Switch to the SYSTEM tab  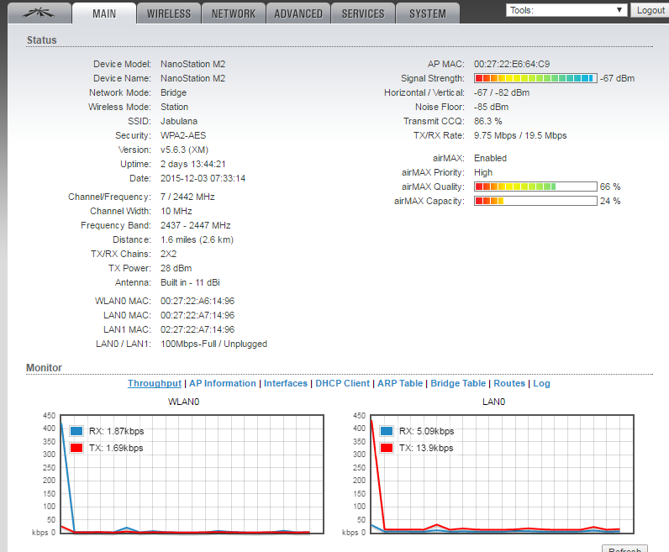[428, 13]
